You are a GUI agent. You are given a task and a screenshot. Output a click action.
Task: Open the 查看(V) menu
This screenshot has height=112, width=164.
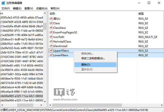(29, 8)
